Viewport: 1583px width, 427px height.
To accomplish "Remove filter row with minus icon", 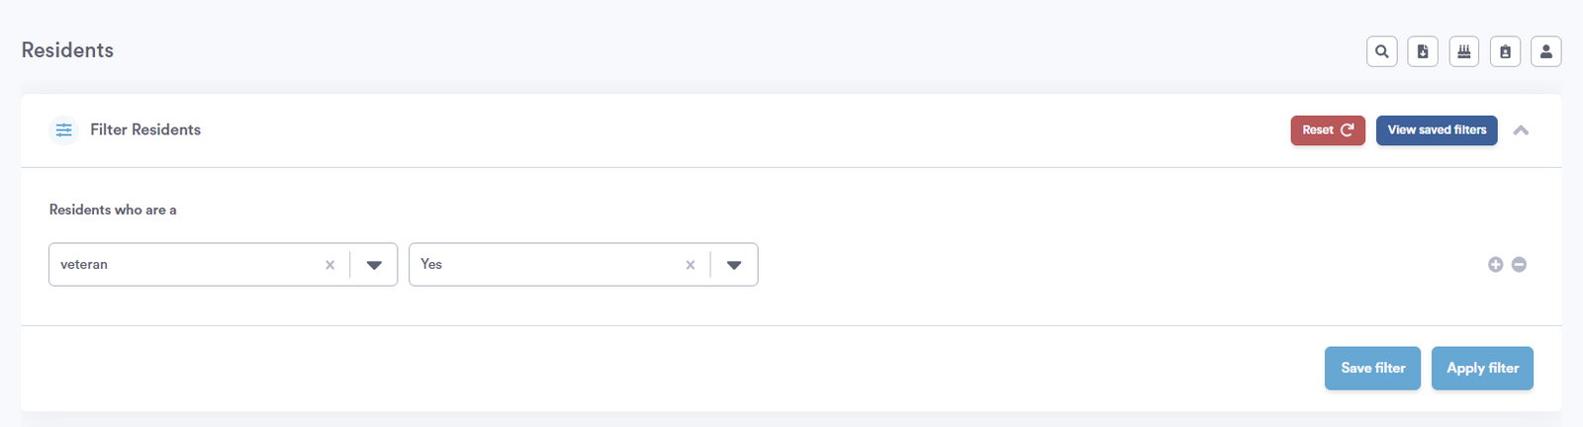I will click(1520, 264).
